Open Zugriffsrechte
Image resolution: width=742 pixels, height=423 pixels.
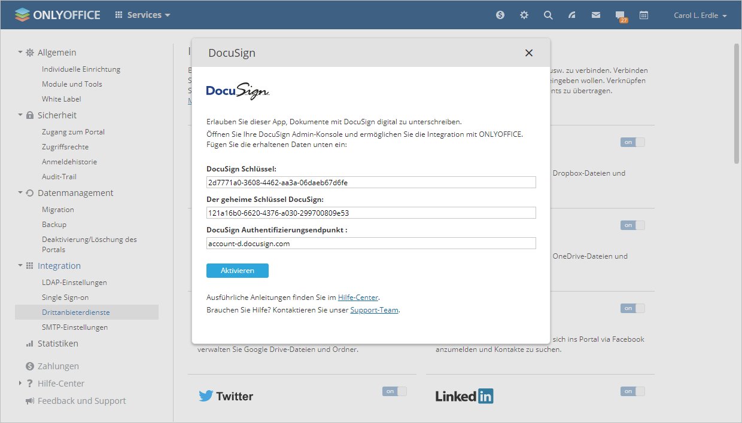[65, 147]
